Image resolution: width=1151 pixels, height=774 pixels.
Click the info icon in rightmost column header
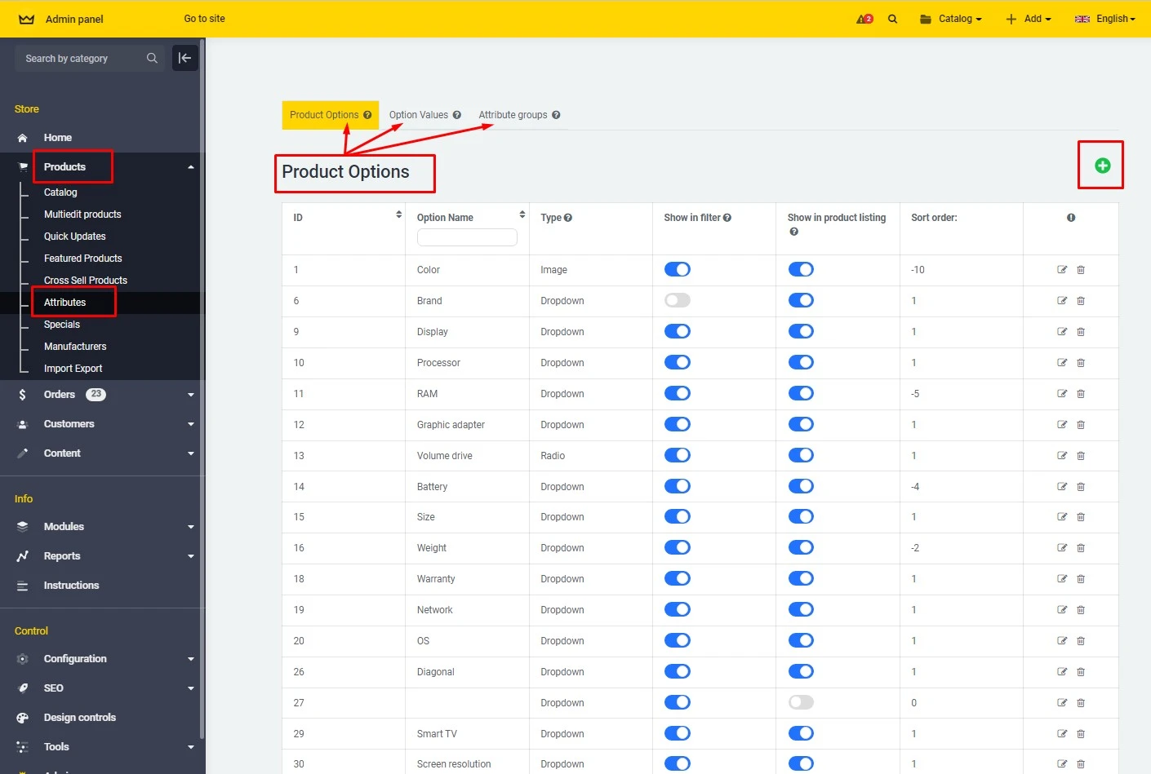pos(1071,217)
